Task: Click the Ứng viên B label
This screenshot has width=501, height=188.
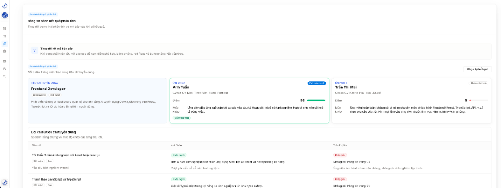Action: click(341, 83)
